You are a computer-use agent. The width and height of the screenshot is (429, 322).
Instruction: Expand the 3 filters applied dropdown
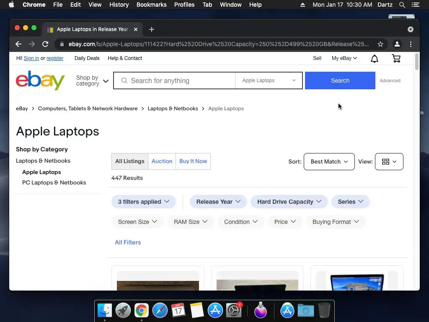tap(144, 202)
